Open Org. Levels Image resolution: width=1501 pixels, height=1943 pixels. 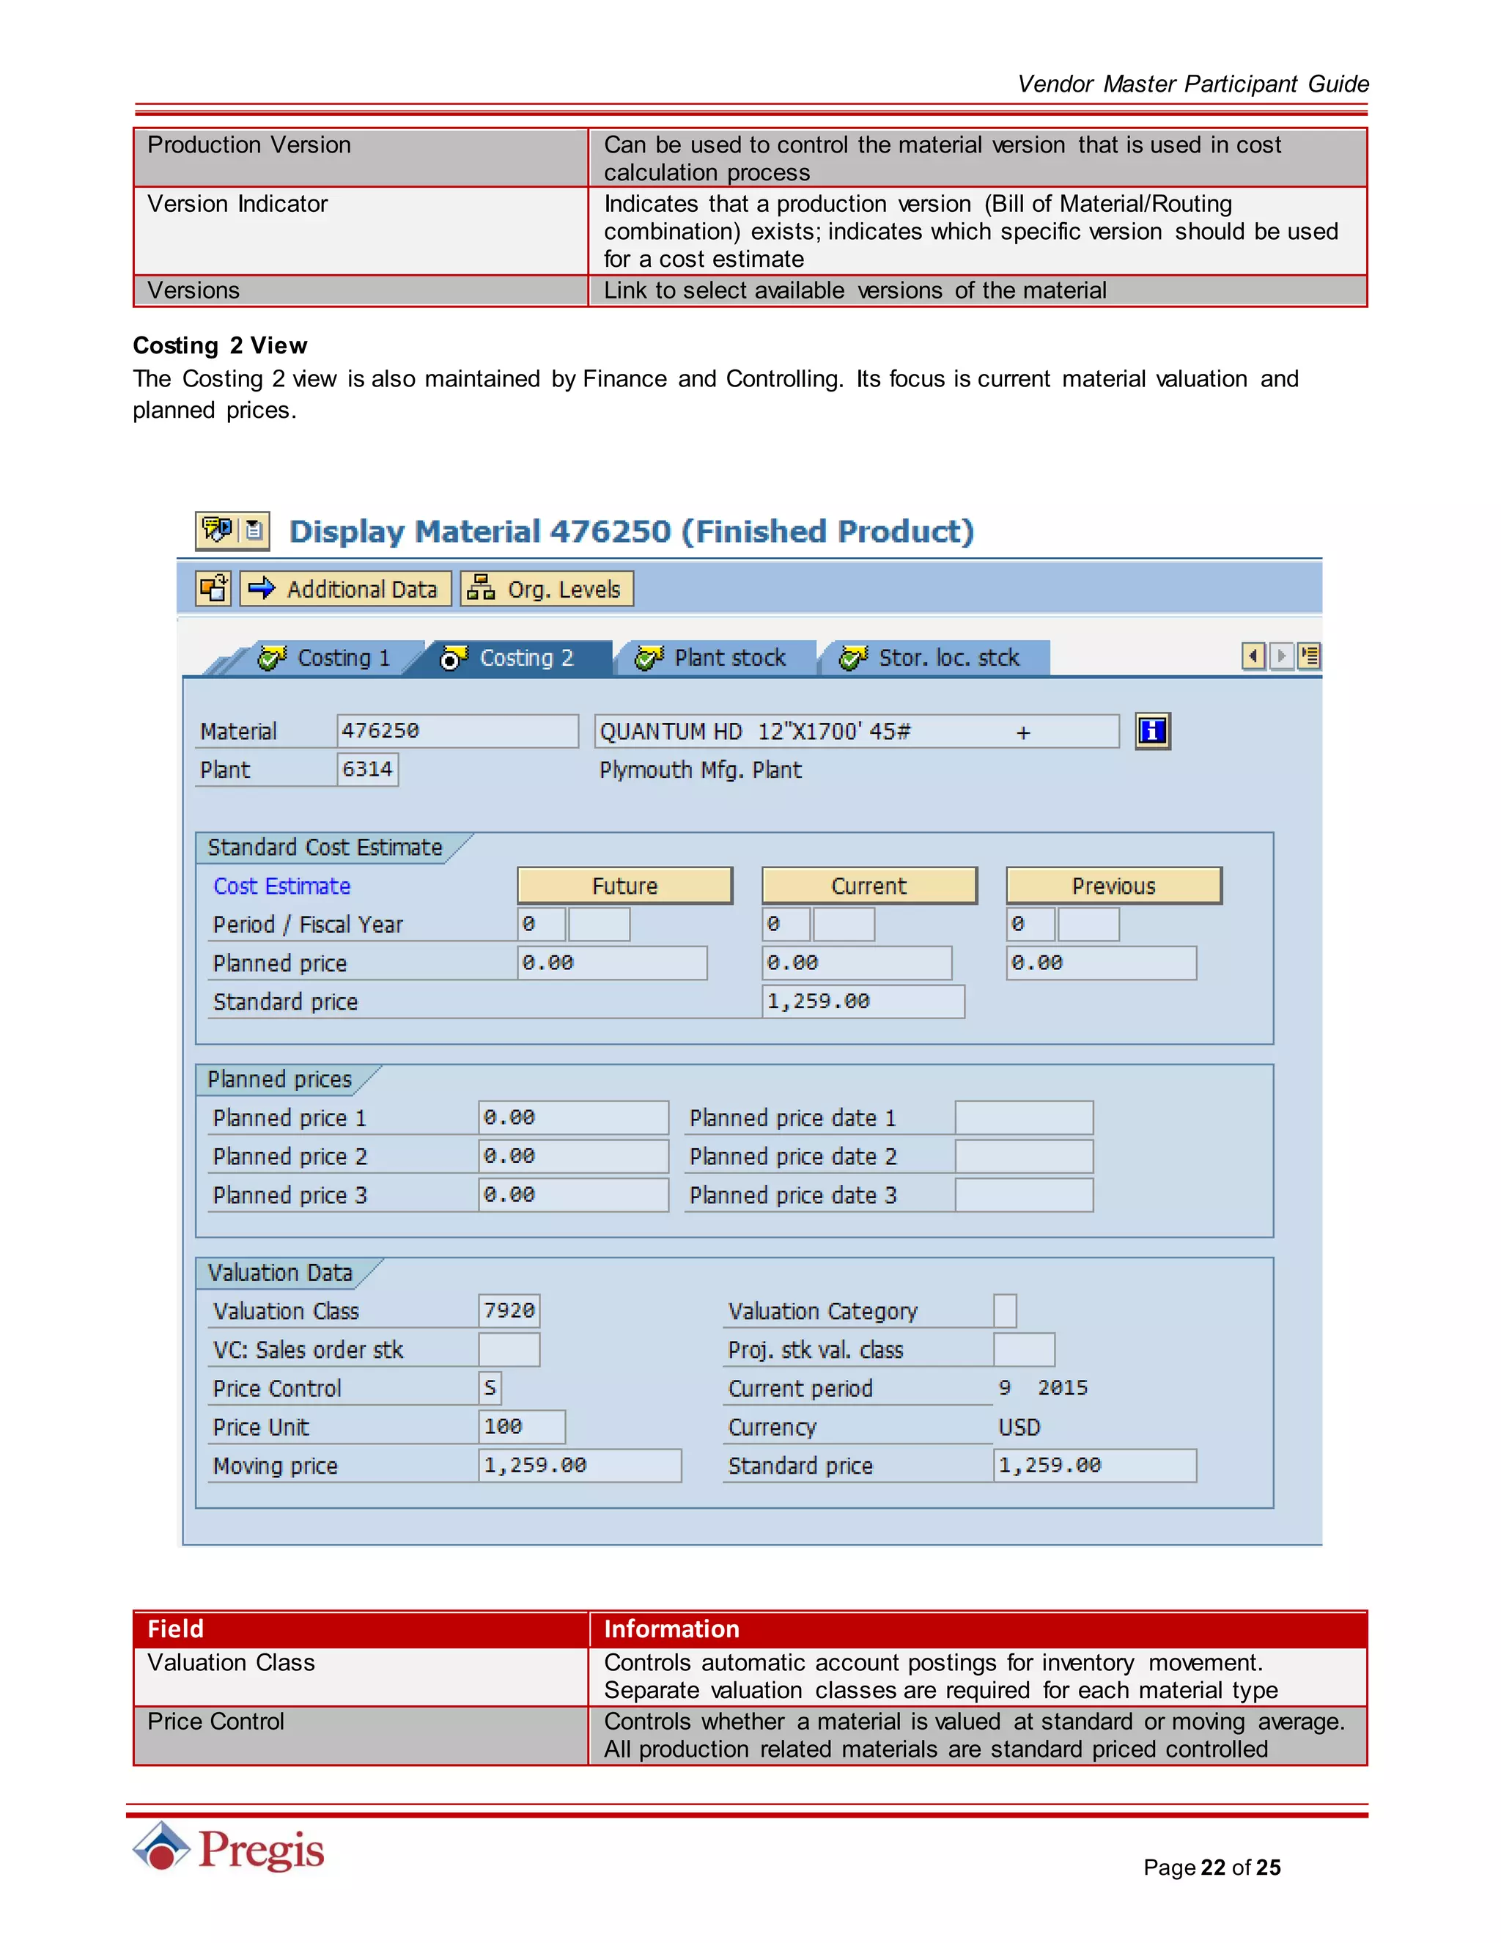[x=547, y=588]
